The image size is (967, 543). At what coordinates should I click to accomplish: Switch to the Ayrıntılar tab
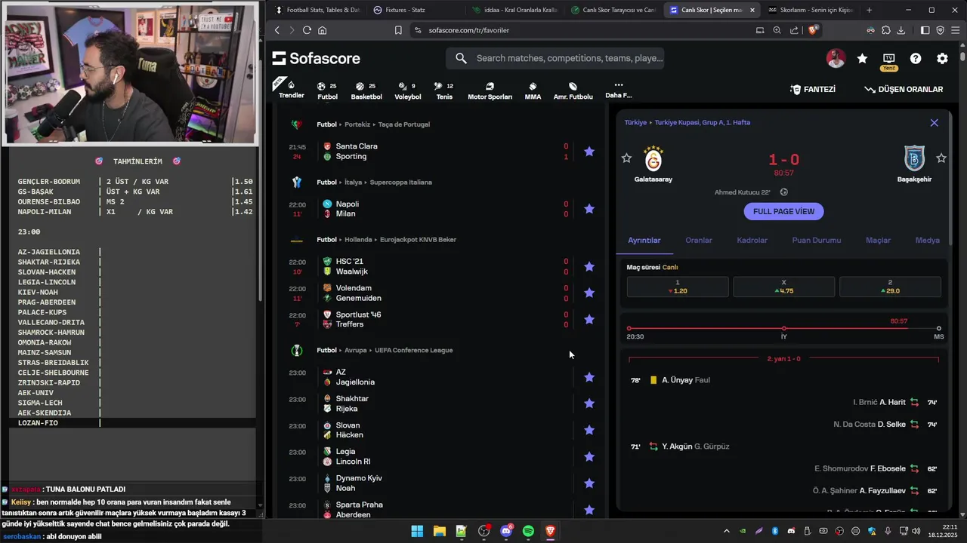644,241
